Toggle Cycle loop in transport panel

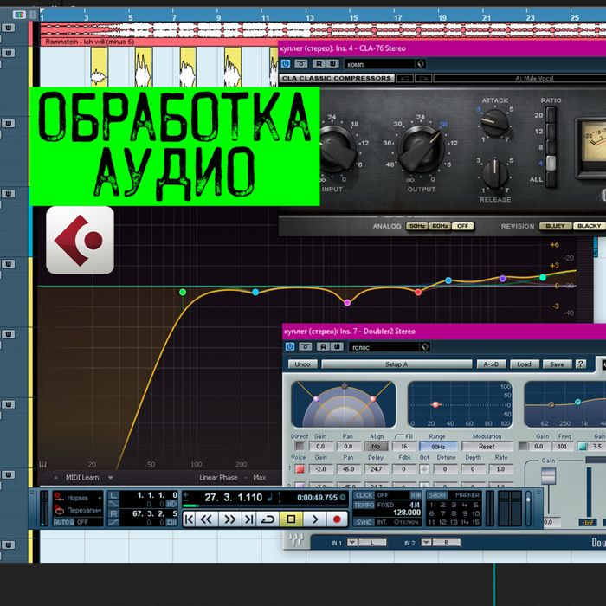pos(268,519)
